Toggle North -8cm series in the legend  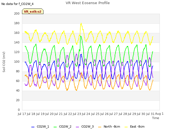(x=109, y=127)
